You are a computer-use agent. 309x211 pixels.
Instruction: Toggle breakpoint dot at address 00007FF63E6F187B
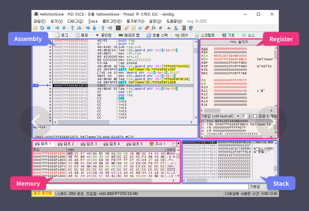[x=50, y=98]
